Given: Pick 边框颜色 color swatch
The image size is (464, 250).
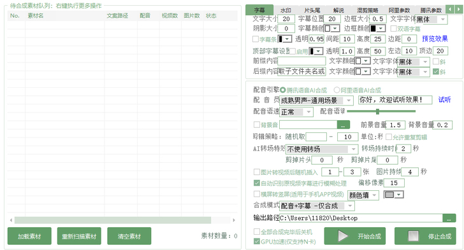Looking at the screenshot, I should (377, 29).
